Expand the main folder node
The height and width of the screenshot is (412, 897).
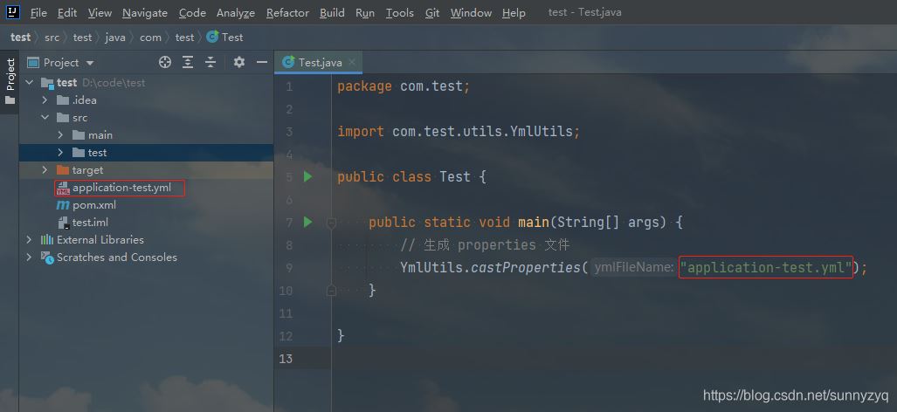(60, 135)
